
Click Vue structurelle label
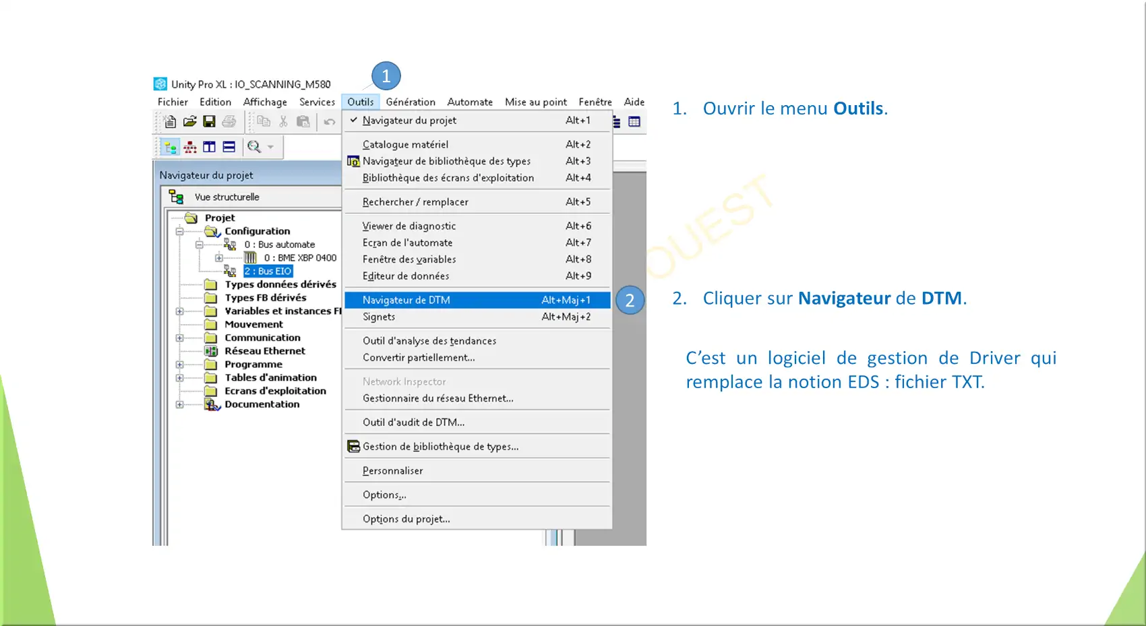click(x=227, y=197)
